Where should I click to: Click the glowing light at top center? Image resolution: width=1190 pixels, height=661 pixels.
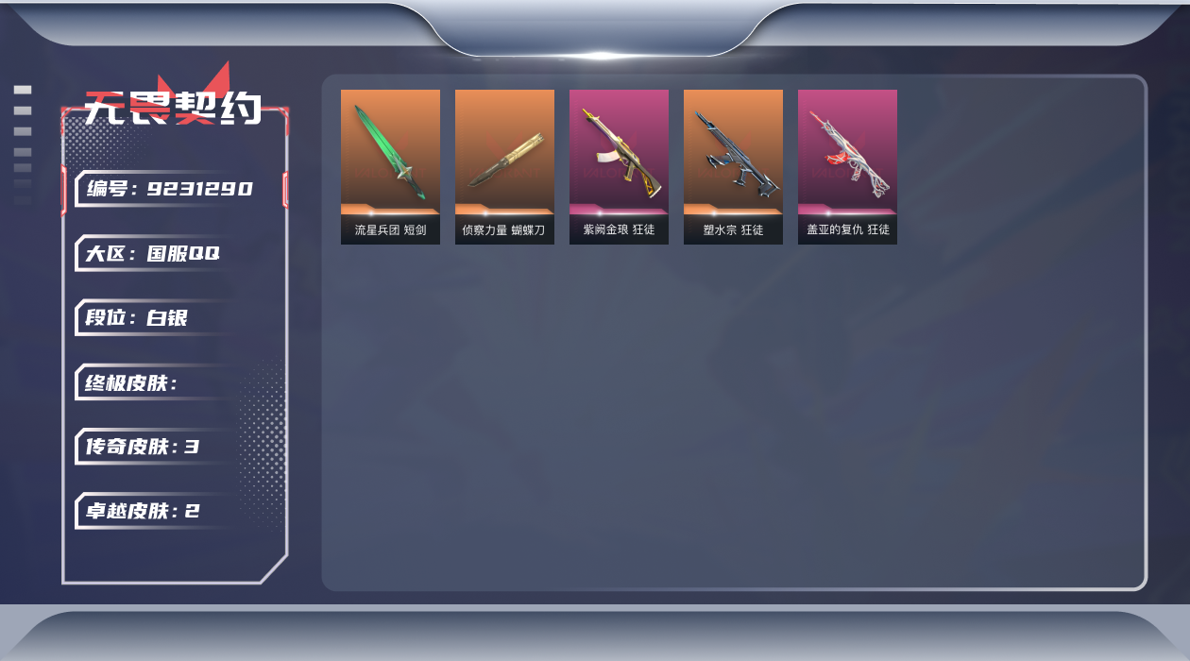point(602,55)
